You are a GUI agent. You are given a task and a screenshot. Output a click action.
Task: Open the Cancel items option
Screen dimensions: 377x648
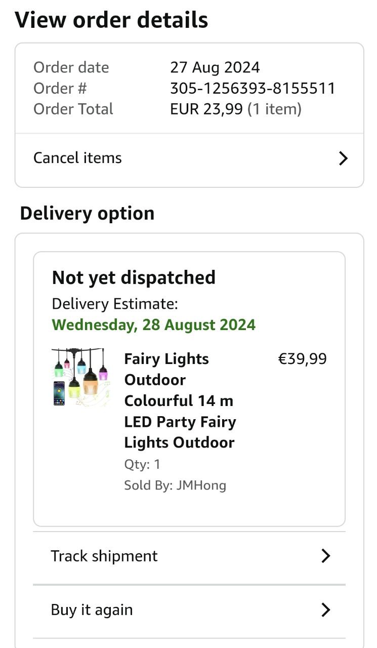click(x=78, y=158)
